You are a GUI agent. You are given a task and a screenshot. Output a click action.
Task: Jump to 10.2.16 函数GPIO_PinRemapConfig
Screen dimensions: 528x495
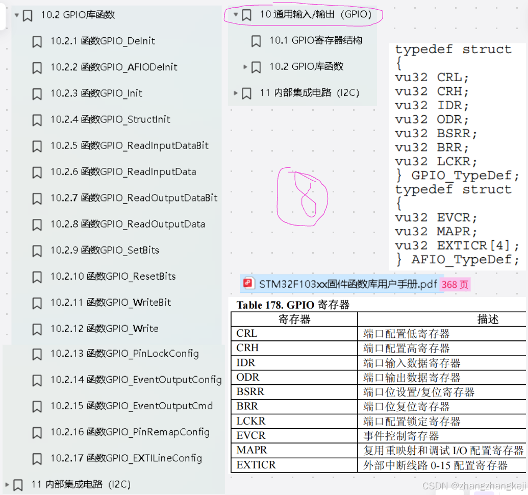click(x=130, y=432)
